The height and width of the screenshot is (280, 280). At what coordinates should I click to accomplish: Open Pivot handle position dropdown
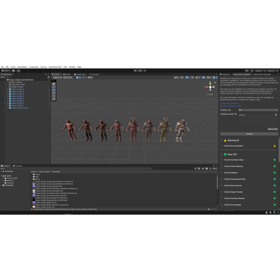[x=58, y=78]
